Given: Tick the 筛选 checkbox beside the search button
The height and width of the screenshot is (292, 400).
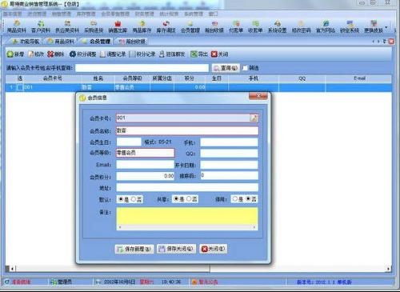Looking at the screenshot, I should coord(245,68).
